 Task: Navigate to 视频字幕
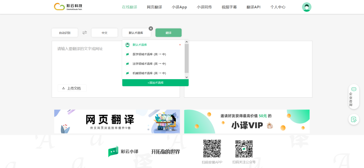click(229, 7)
